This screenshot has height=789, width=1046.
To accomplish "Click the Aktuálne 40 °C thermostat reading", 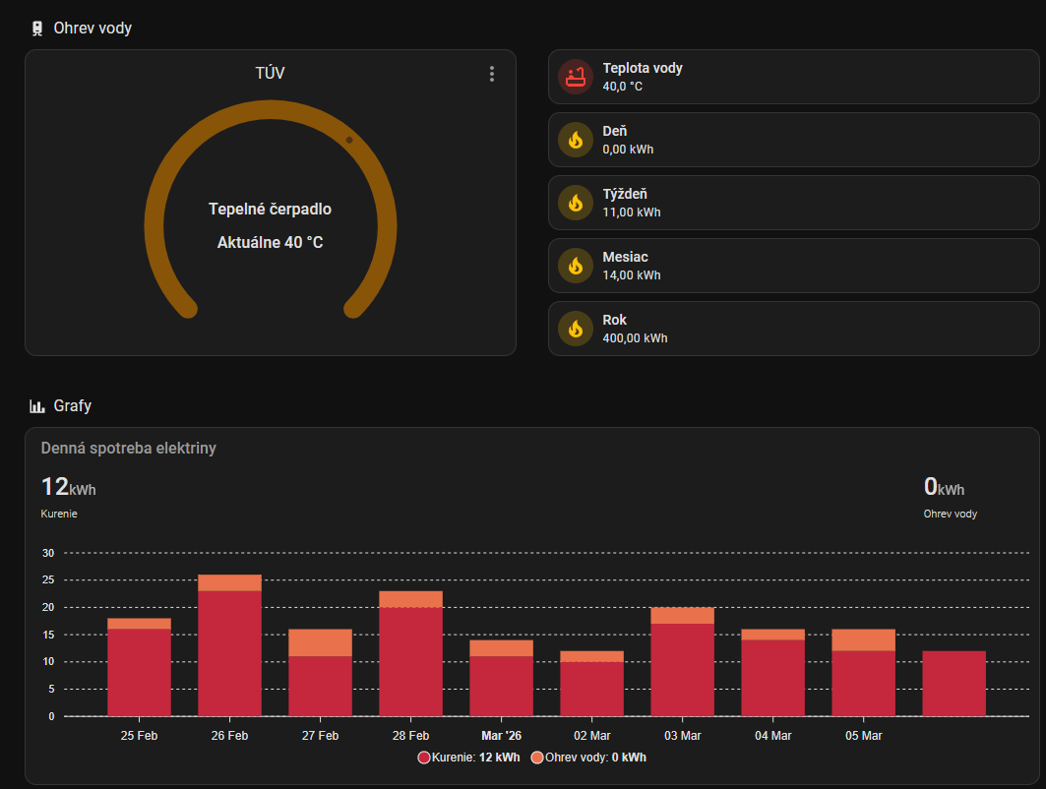I will (x=270, y=242).
